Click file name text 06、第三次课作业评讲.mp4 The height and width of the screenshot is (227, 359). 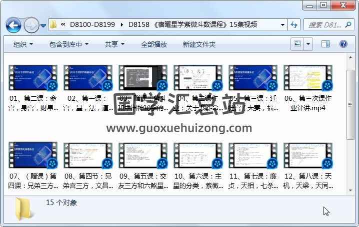(x=307, y=103)
